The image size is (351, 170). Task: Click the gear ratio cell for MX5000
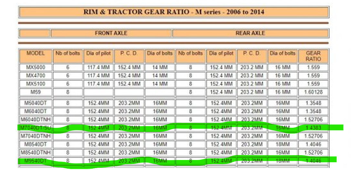(313, 67)
